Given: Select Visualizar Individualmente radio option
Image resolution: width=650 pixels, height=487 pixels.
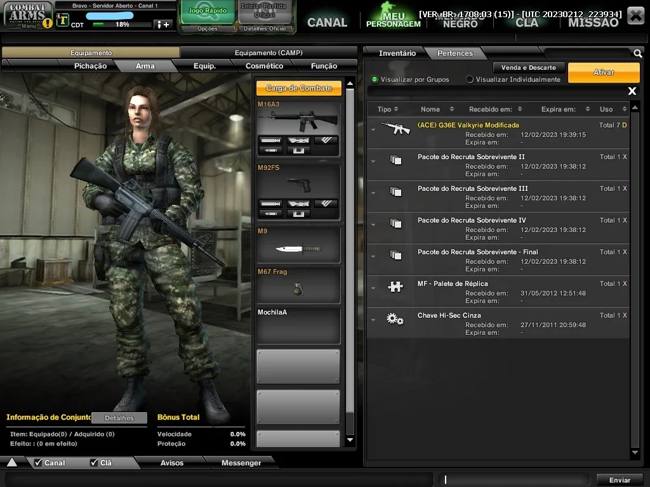Looking at the screenshot, I should (470, 79).
